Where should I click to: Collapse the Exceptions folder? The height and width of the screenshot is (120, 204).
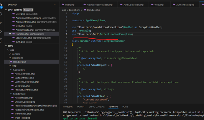pyautogui.click(x=10, y=58)
